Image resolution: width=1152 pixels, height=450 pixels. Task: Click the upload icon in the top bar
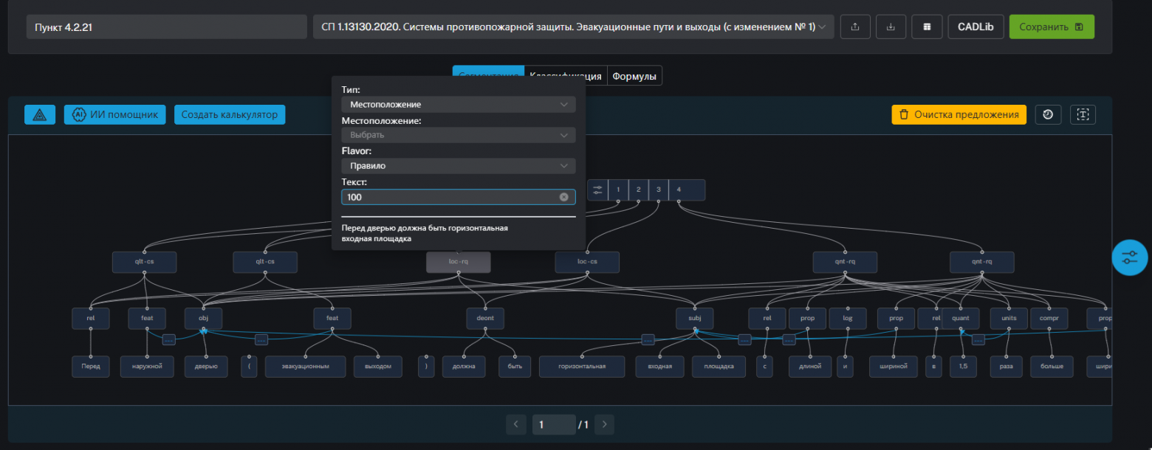(x=855, y=27)
